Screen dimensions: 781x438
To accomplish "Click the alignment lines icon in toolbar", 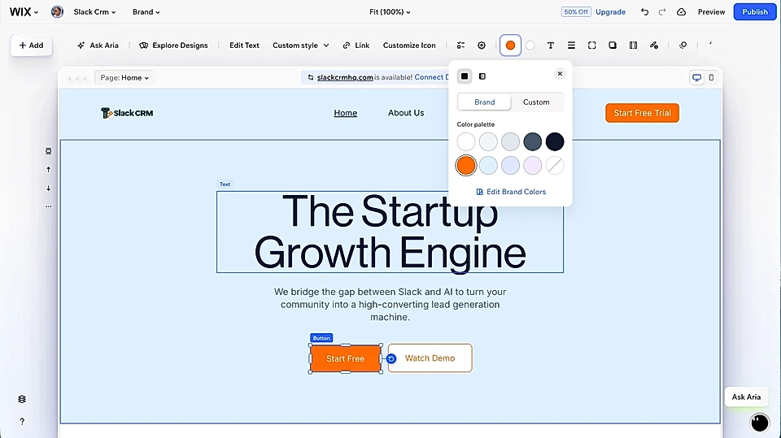I will pos(571,46).
